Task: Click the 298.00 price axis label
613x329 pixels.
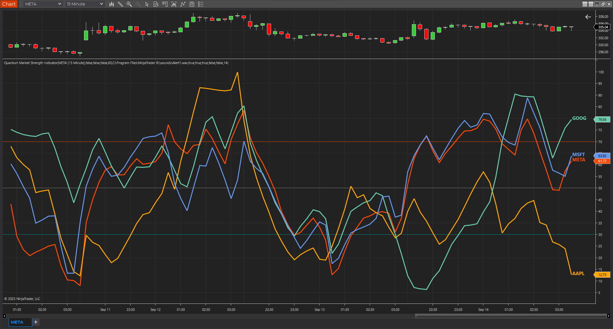Action: point(603,52)
